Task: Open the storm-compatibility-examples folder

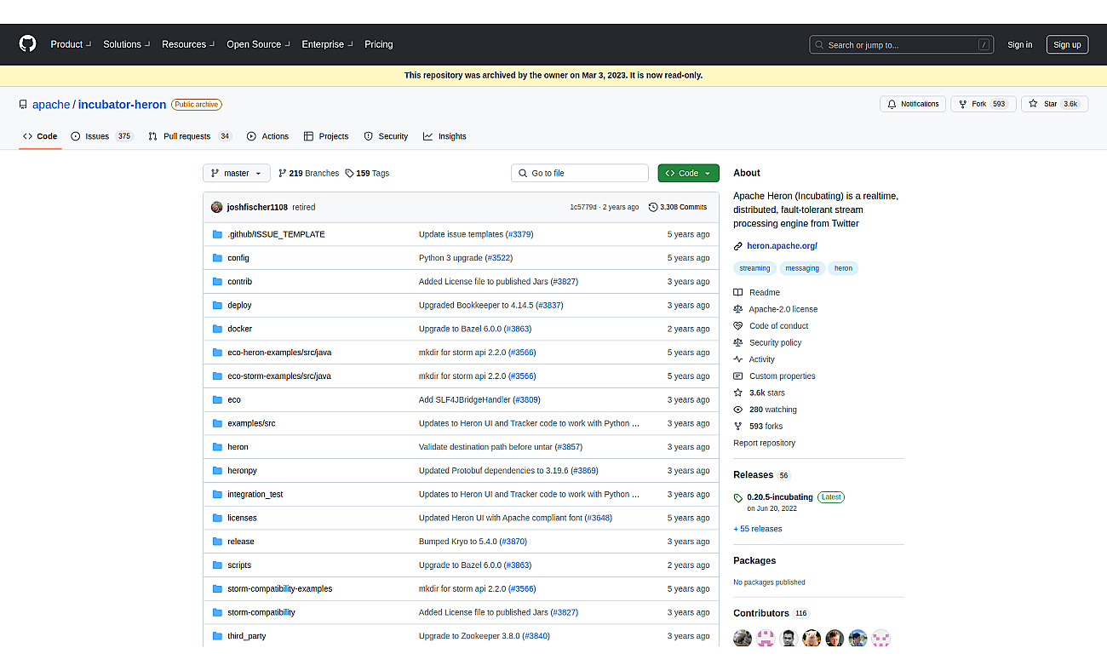Action: coord(279,589)
